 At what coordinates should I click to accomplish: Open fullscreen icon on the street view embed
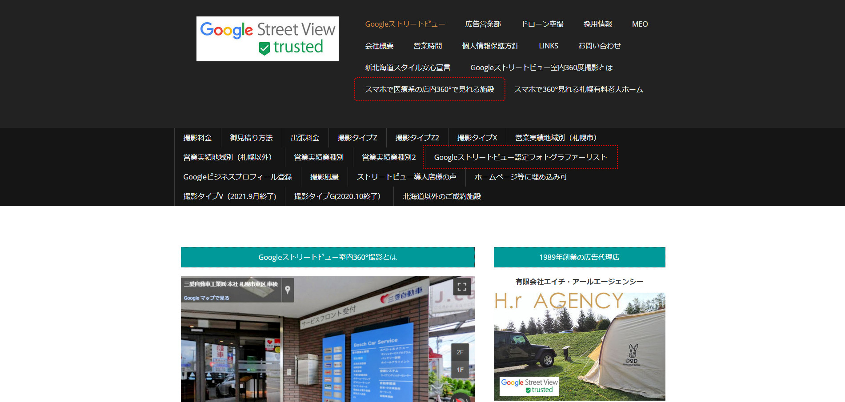pos(462,287)
